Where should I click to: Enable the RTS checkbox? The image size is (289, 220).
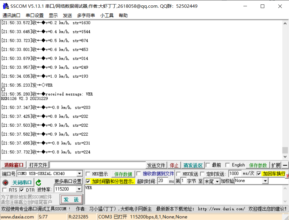coord(4,190)
